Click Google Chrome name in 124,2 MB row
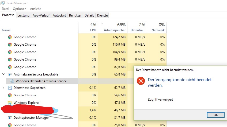This screenshot has height=127, width=227. [x=25, y=37]
